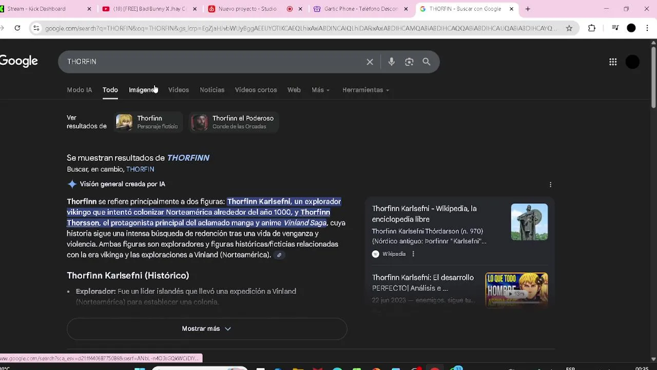Switch to Noticias results
657x370 pixels.
pos(212,90)
